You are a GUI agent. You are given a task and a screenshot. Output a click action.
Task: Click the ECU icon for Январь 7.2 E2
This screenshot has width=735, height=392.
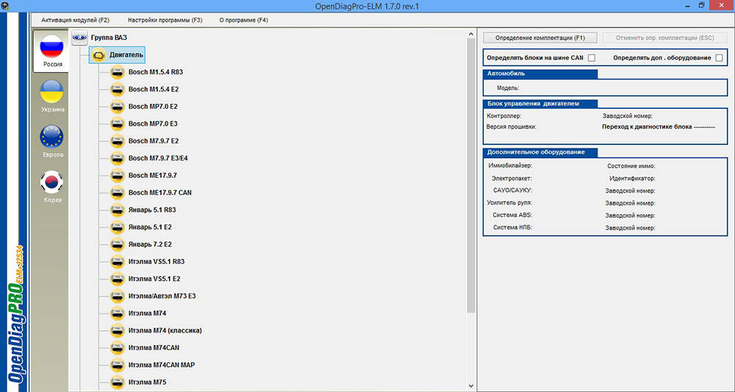click(117, 244)
